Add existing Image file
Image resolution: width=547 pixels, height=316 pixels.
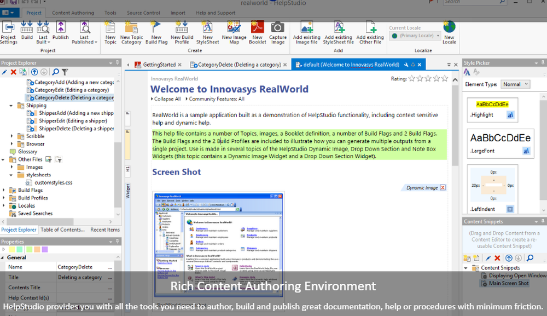point(307,32)
